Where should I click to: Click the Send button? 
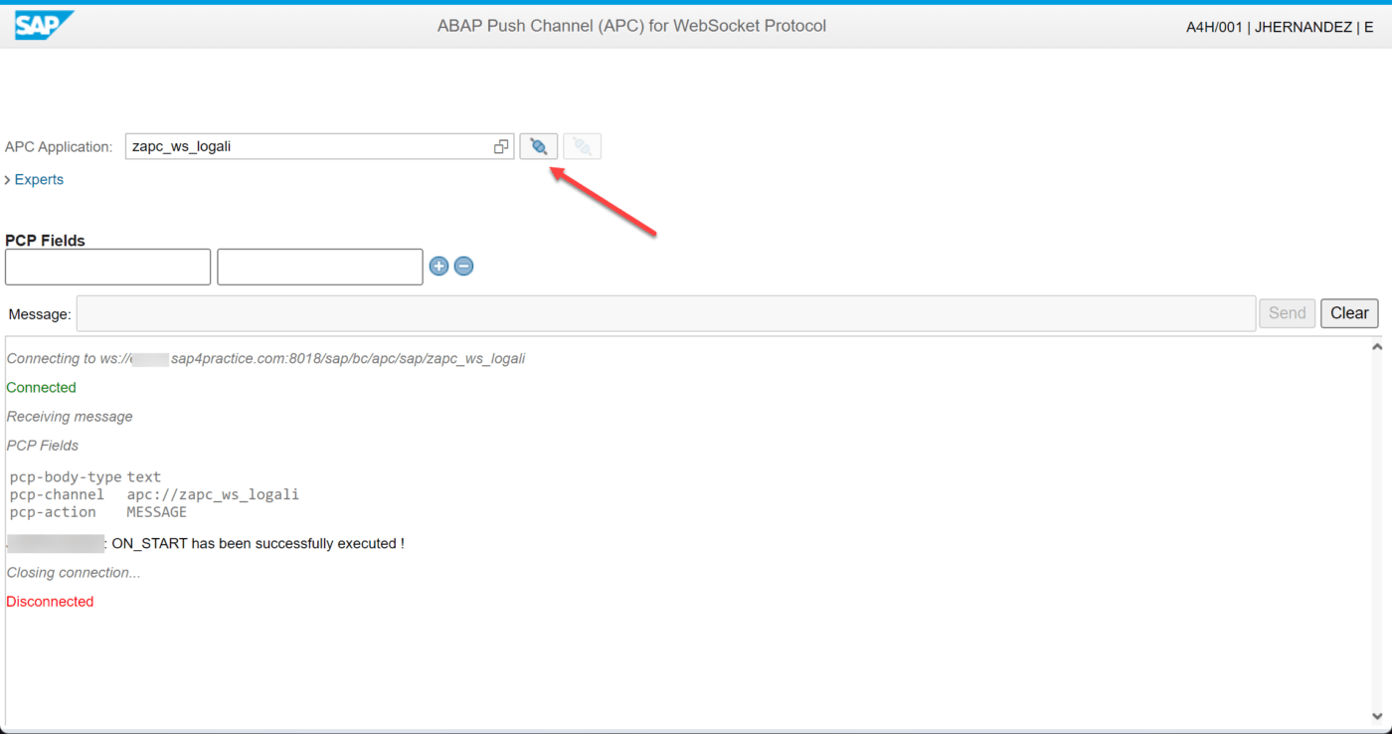[x=1287, y=313]
